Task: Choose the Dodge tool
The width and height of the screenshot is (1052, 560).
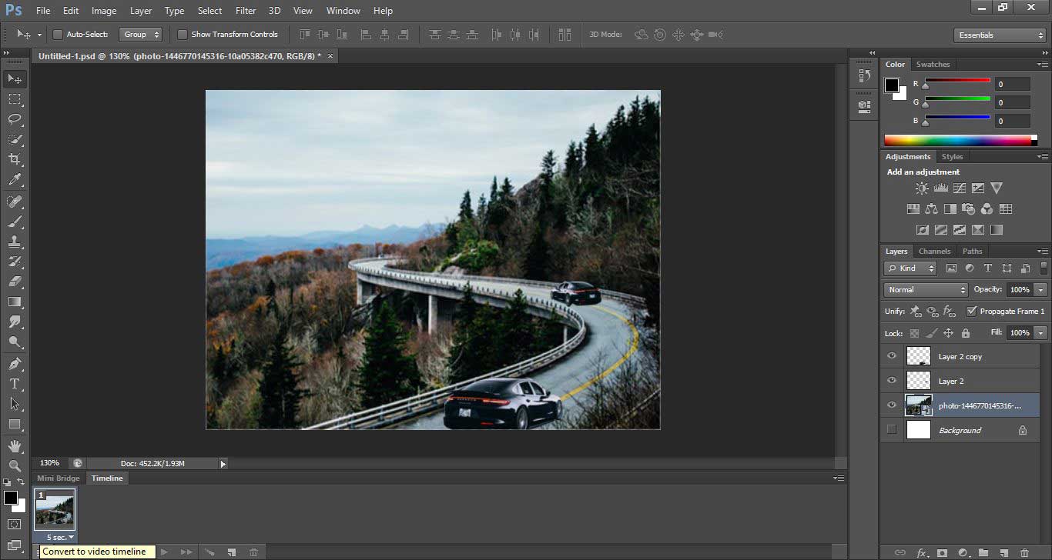Action: 15,342
